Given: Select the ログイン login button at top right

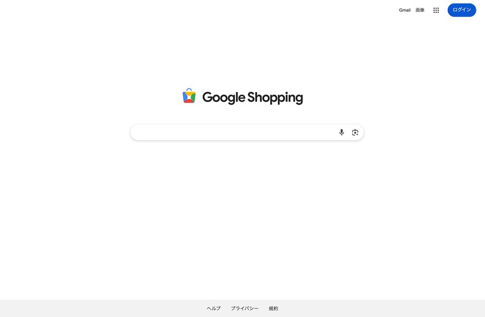Looking at the screenshot, I should point(462,10).
